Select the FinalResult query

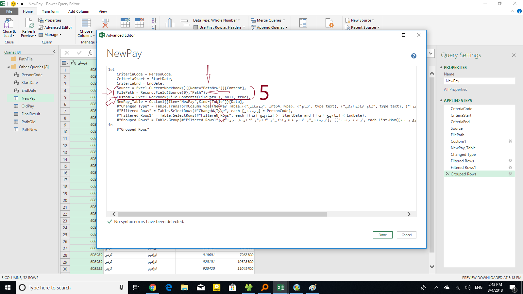click(x=31, y=114)
